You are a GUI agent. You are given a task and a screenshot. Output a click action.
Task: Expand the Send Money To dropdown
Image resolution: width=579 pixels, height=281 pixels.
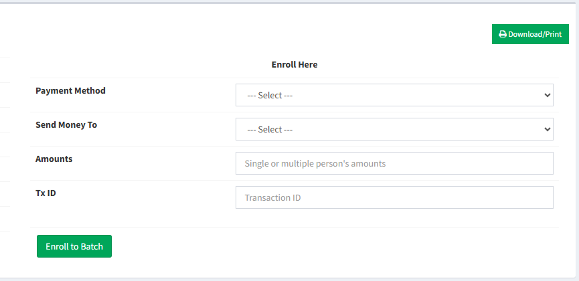pos(394,129)
